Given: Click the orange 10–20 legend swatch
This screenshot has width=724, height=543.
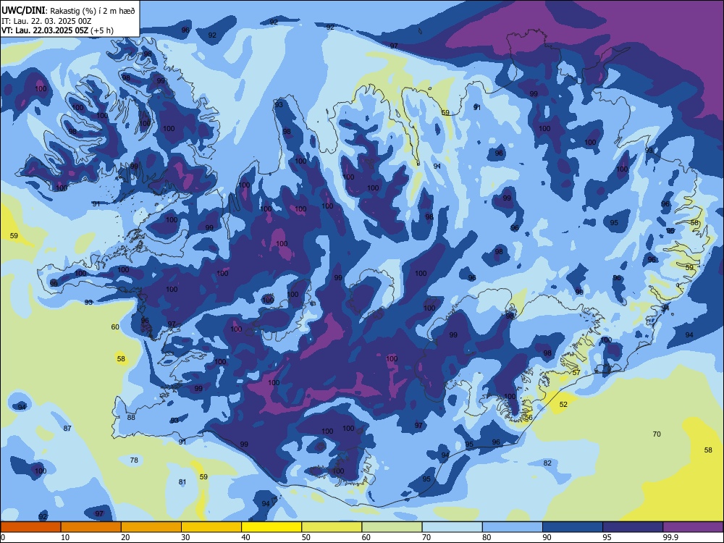Looking at the screenshot, I should click(91, 527).
